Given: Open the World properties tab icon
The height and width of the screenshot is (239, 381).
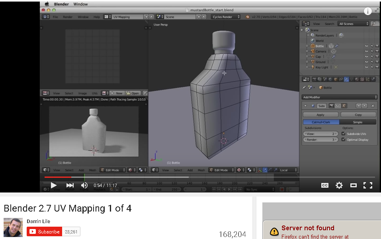Looking at the screenshot, I should tap(330, 80).
